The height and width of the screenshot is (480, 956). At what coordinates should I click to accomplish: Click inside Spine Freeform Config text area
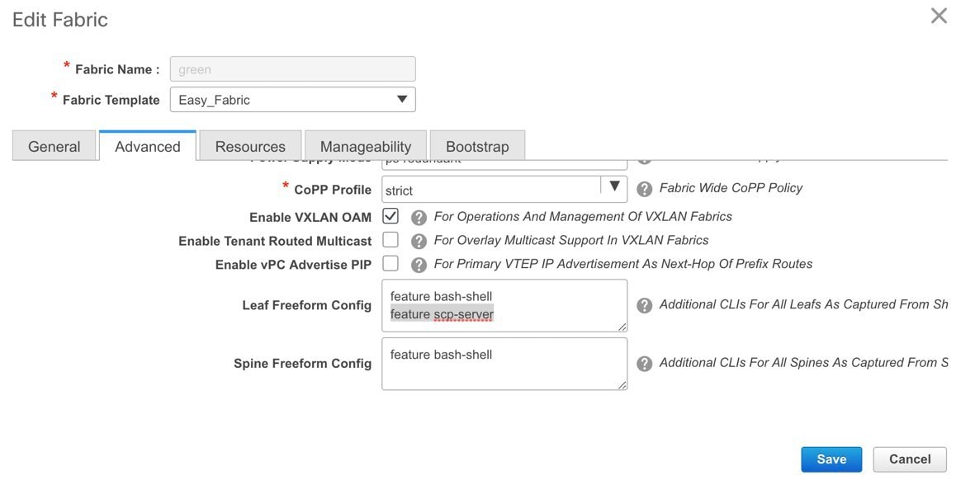click(x=504, y=364)
